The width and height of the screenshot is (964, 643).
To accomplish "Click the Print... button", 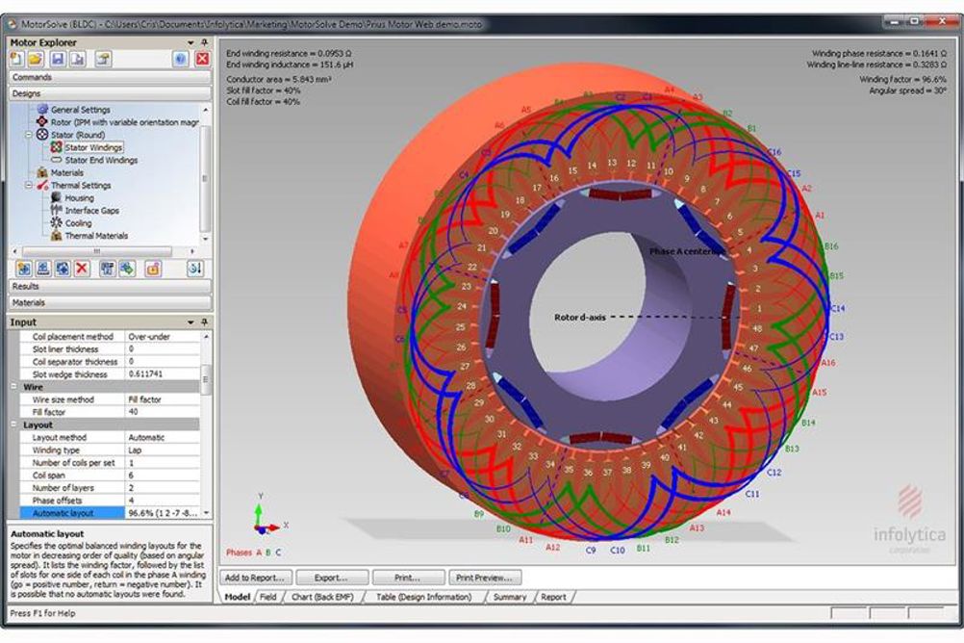I will [408, 578].
